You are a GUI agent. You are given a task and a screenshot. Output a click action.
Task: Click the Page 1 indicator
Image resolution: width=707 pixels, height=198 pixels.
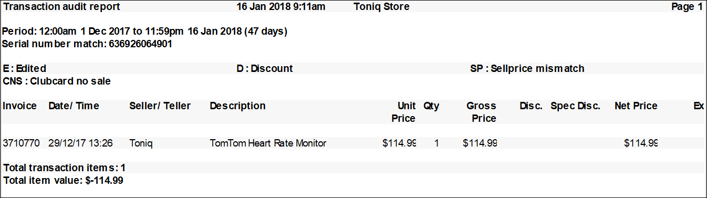[x=687, y=7]
